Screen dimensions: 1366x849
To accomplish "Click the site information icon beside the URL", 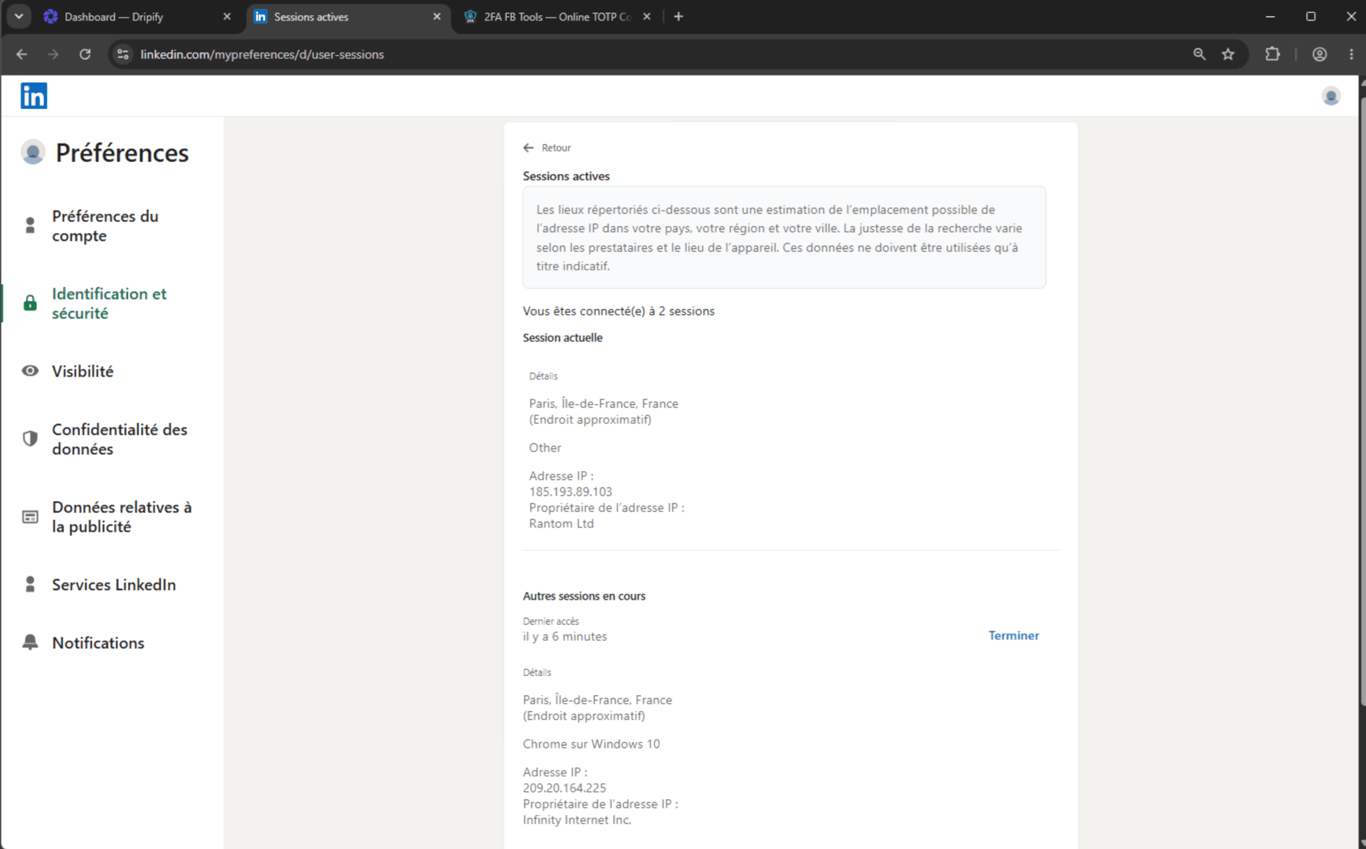I will [x=123, y=54].
